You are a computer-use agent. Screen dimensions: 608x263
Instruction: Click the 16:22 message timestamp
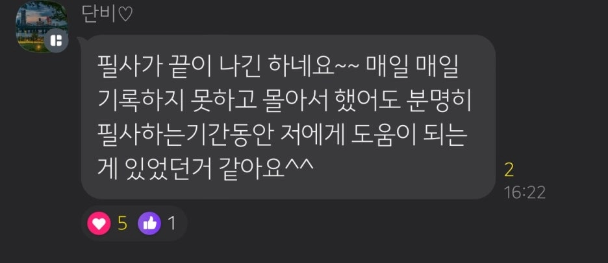click(x=524, y=192)
